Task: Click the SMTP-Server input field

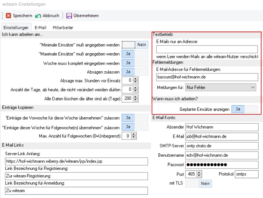Action: [x=221, y=146]
